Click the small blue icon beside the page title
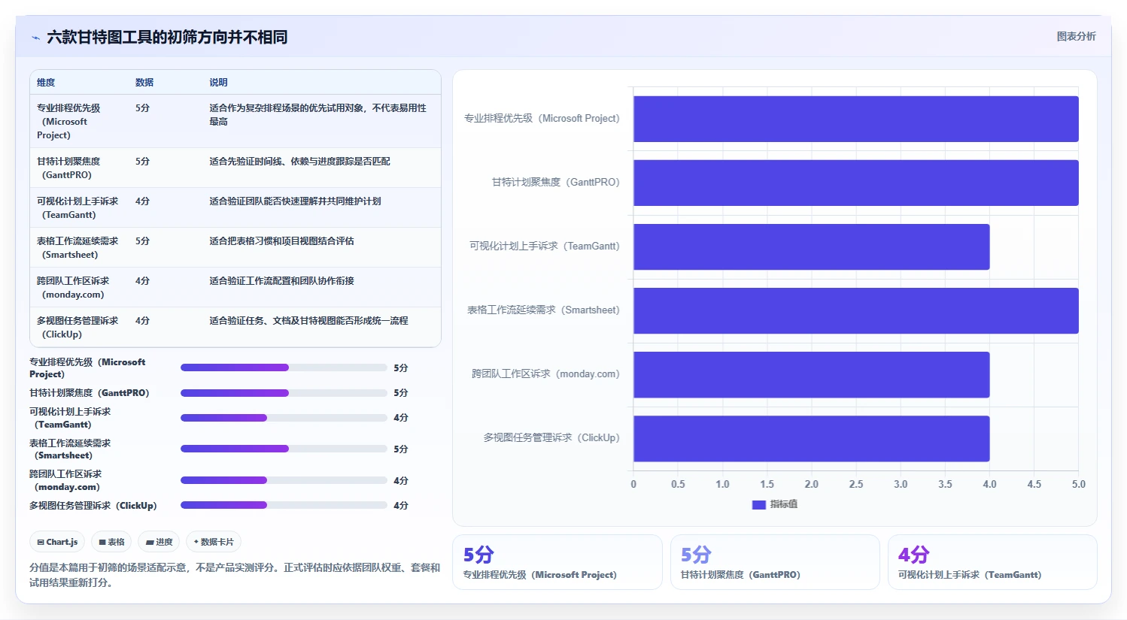The height and width of the screenshot is (620, 1127). pos(35,38)
